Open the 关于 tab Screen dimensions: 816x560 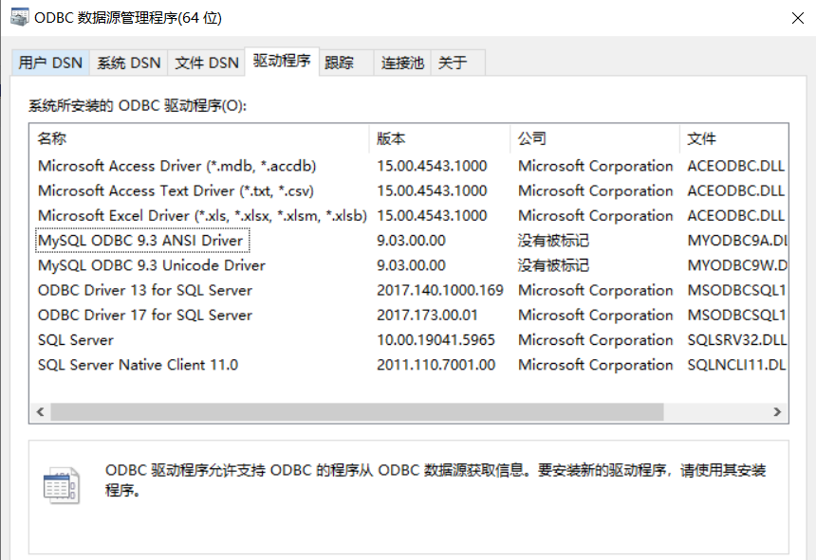(x=458, y=63)
